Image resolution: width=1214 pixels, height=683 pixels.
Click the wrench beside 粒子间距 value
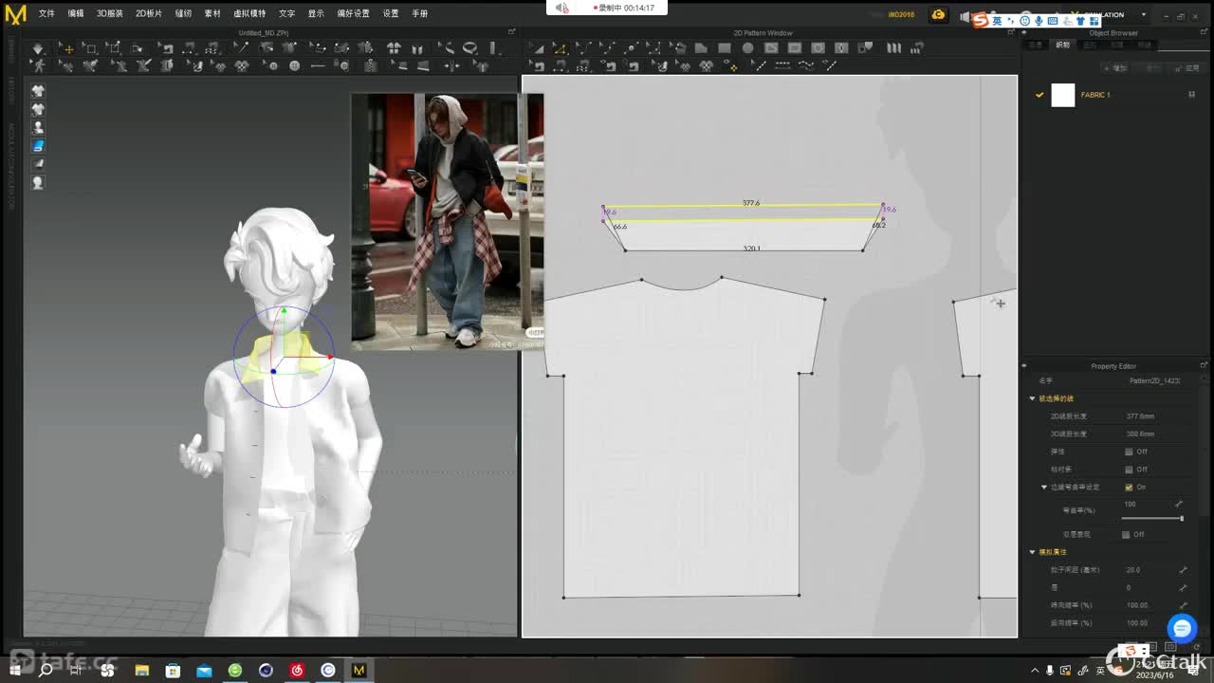point(1183,569)
